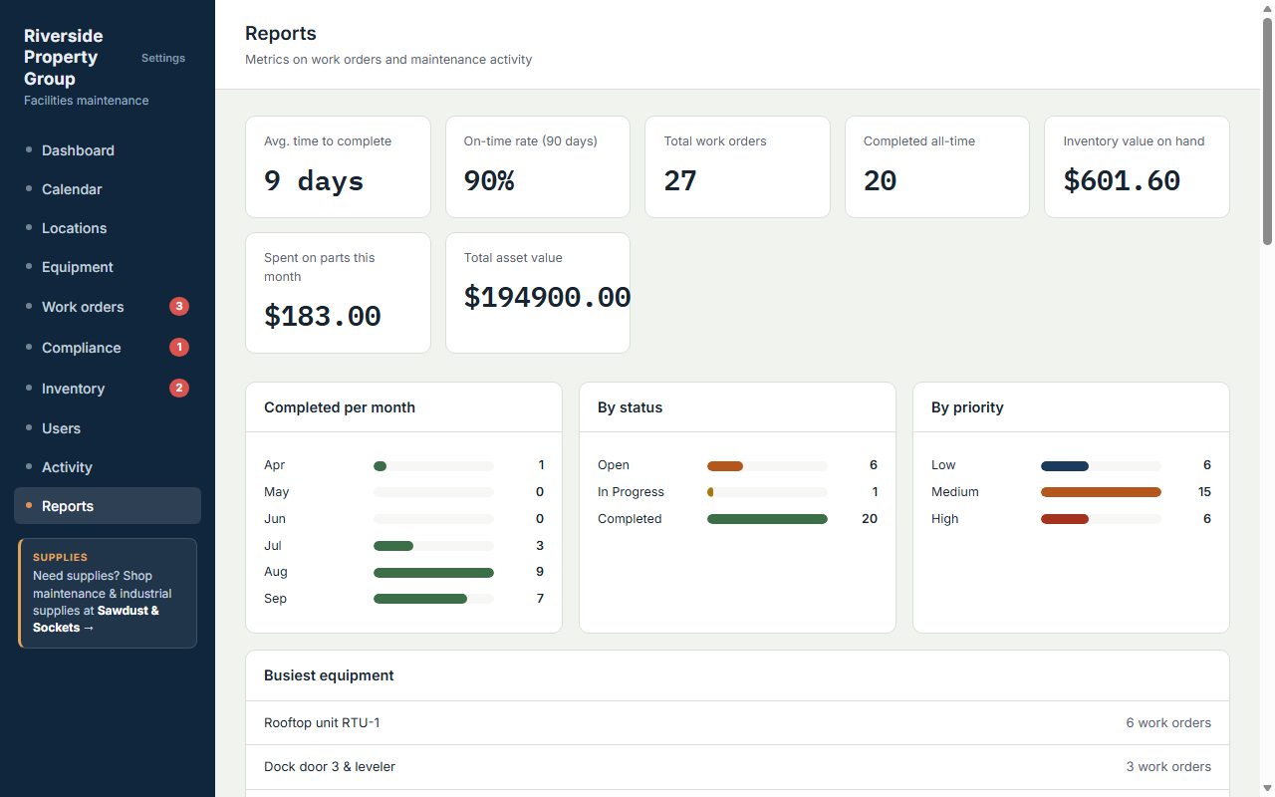The height and width of the screenshot is (797, 1275).
Task: Select the Dock door 3 & leveler row
Action: (x=737, y=767)
